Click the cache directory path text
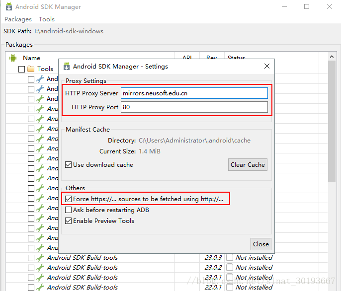The height and width of the screenshot is (291, 341). 194,141
